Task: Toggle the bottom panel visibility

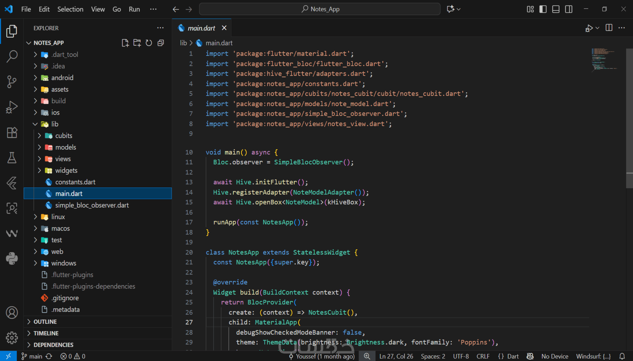Action: tap(556, 9)
